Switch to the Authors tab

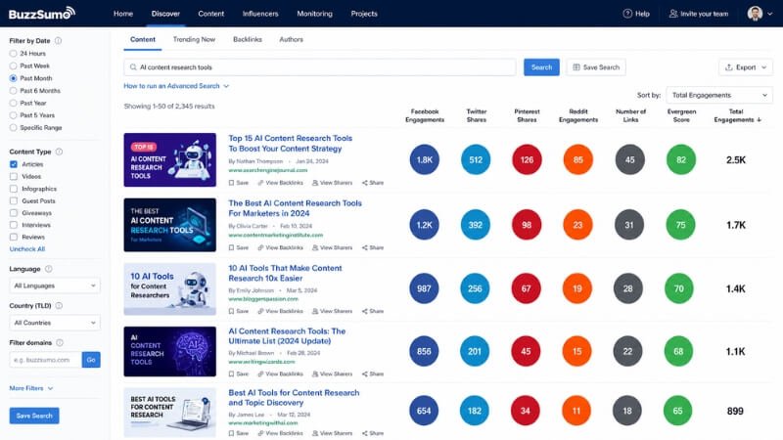click(291, 39)
